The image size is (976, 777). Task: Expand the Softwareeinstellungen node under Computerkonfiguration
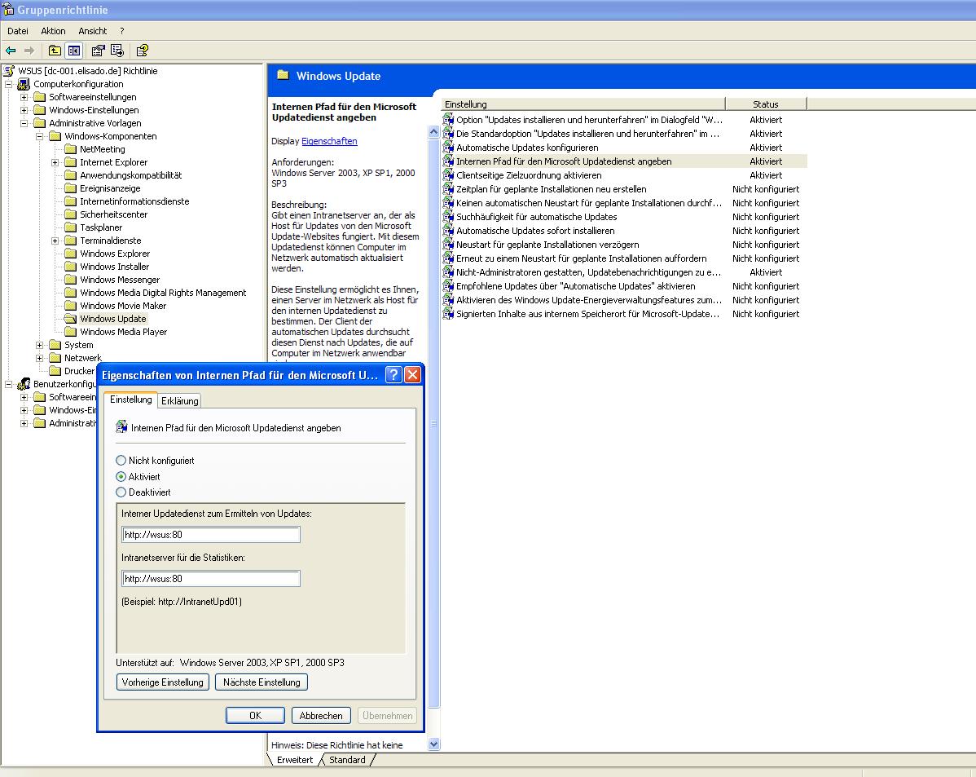click(24, 97)
